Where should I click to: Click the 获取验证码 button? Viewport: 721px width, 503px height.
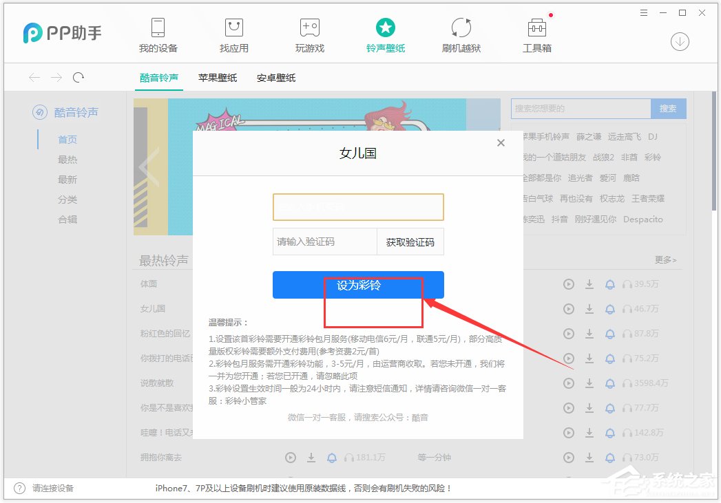coord(410,242)
